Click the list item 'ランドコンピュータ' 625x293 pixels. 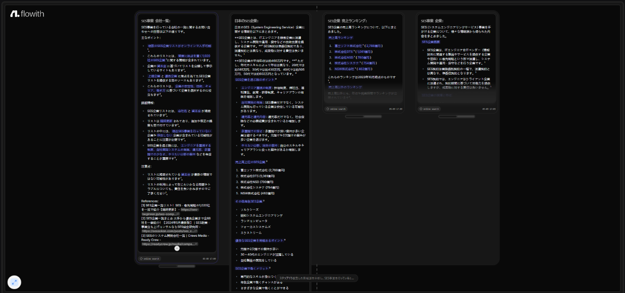[254, 221]
